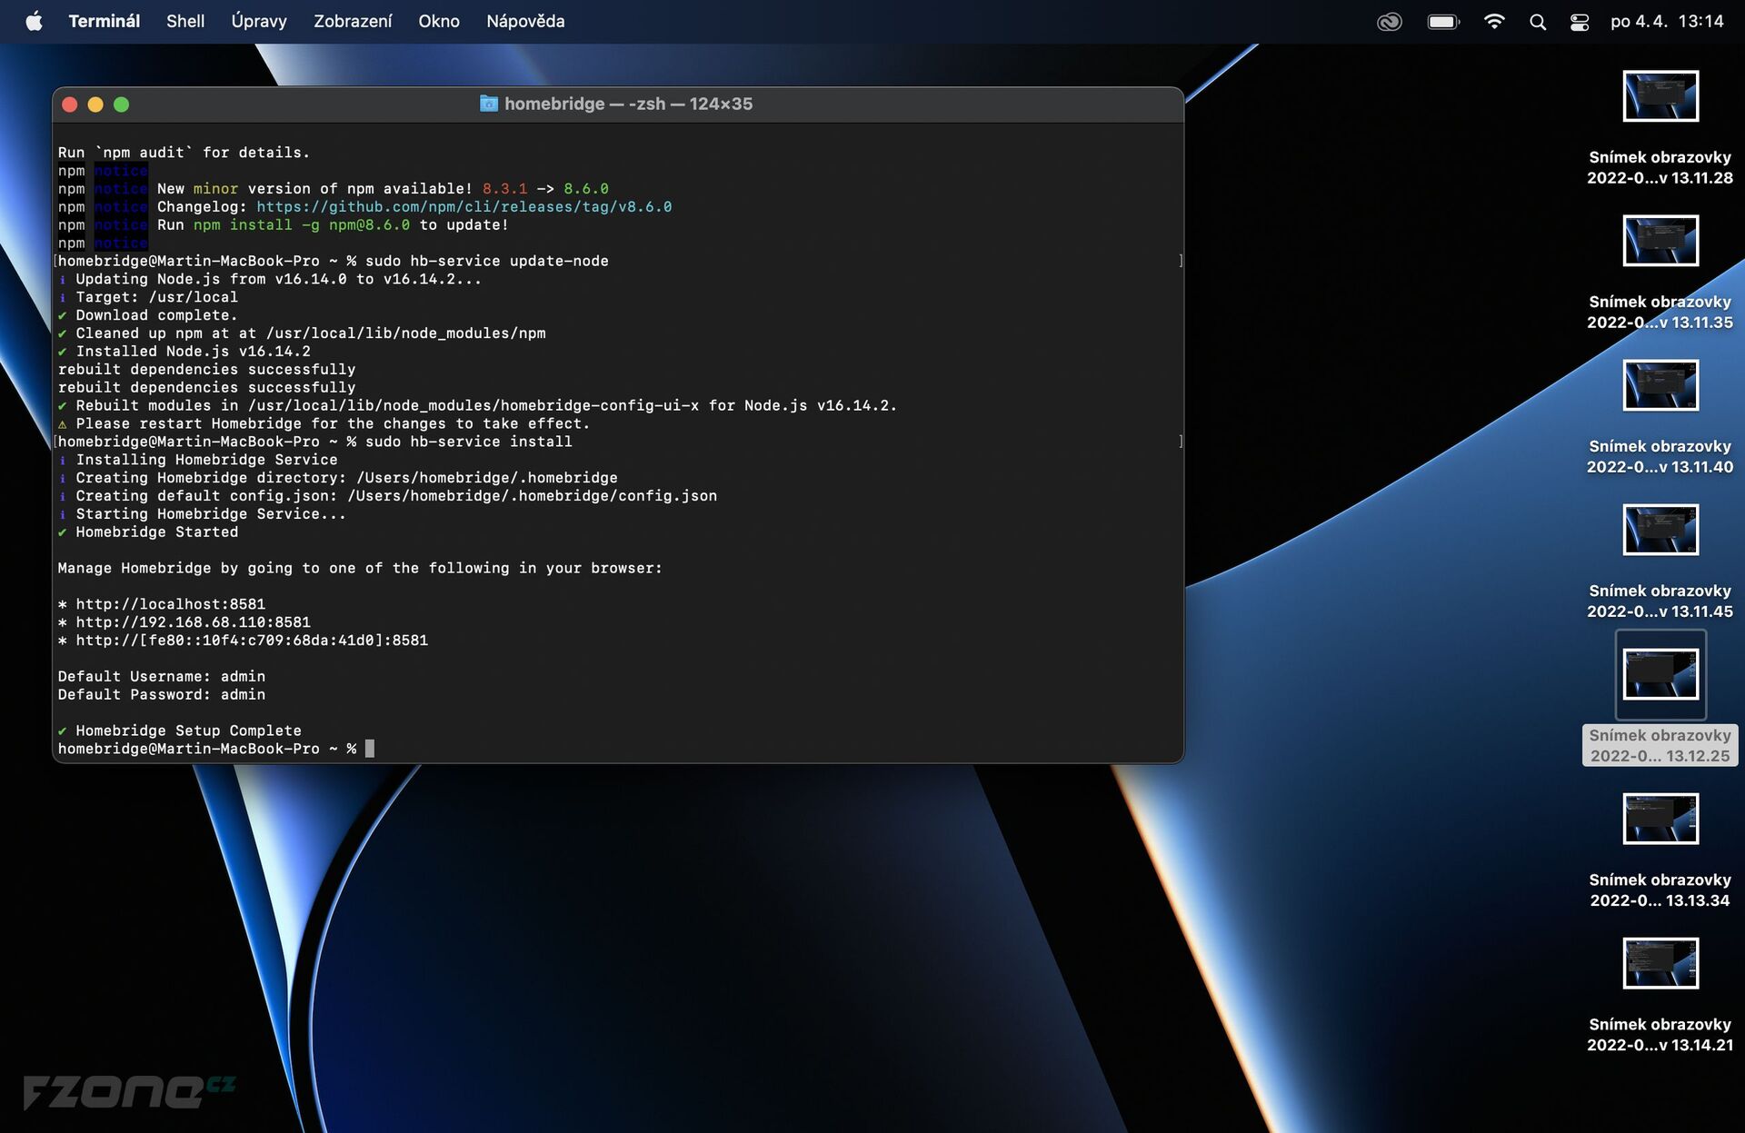This screenshot has height=1133, width=1745.
Task: Select screenshot file thumbnail 13.11.45
Action: tap(1660, 530)
